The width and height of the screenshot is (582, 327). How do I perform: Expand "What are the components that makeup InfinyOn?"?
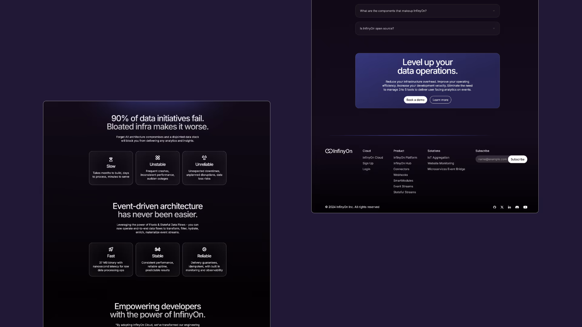pos(427,11)
